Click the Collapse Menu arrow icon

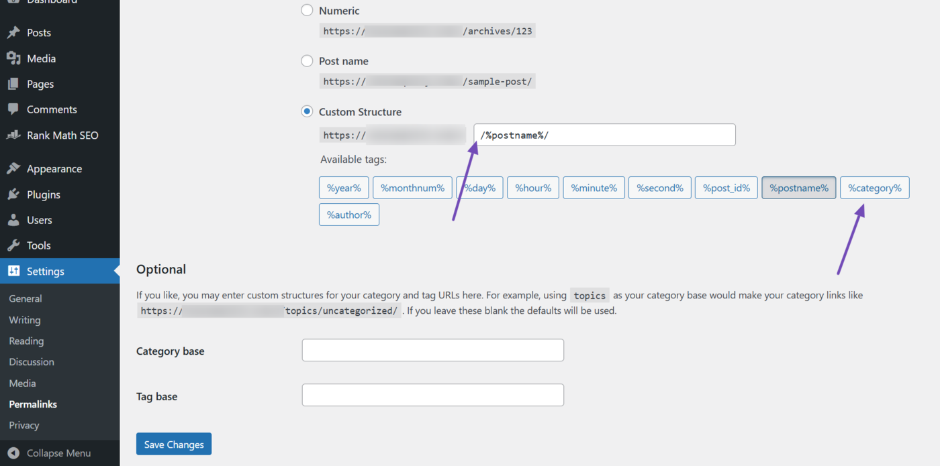pyautogui.click(x=13, y=453)
